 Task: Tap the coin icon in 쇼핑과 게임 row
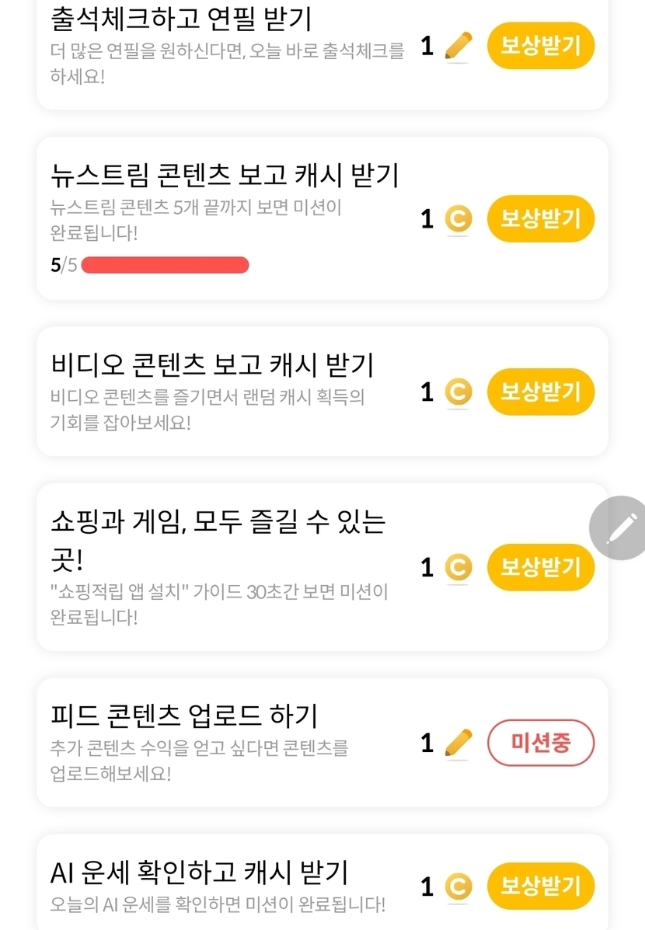pyautogui.click(x=458, y=568)
